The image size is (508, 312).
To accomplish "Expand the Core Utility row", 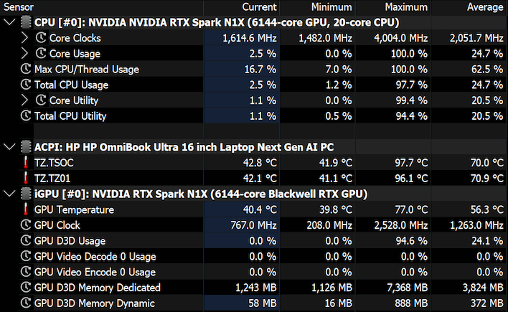I will tap(24, 100).
